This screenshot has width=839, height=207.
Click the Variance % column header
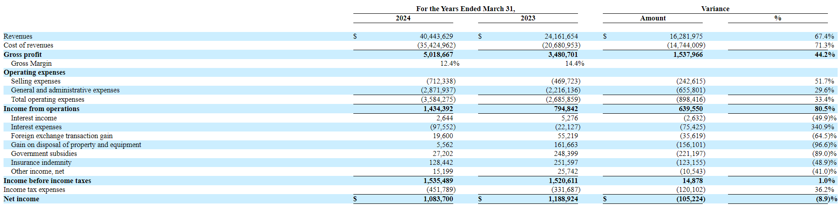tap(777, 18)
